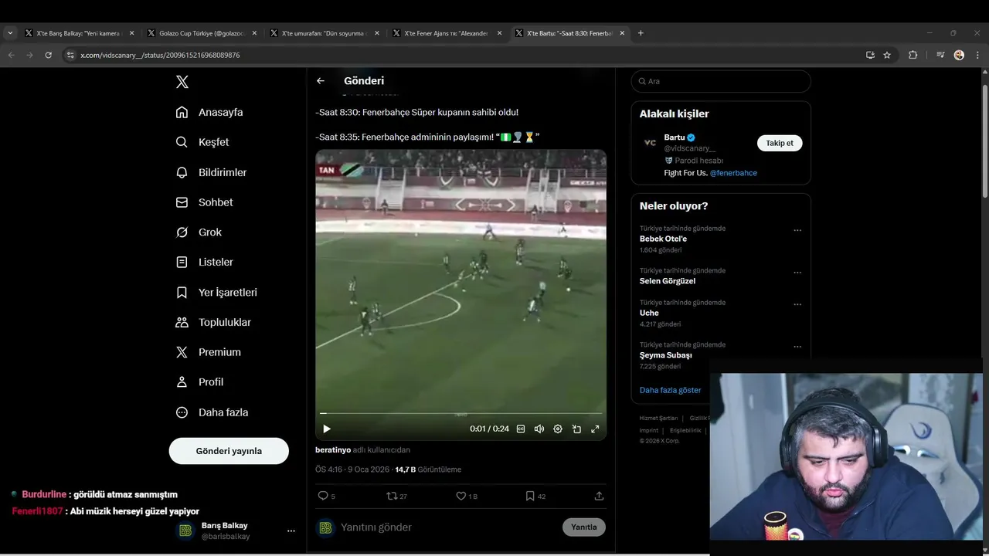Open options for Uche trend

coord(797,304)
